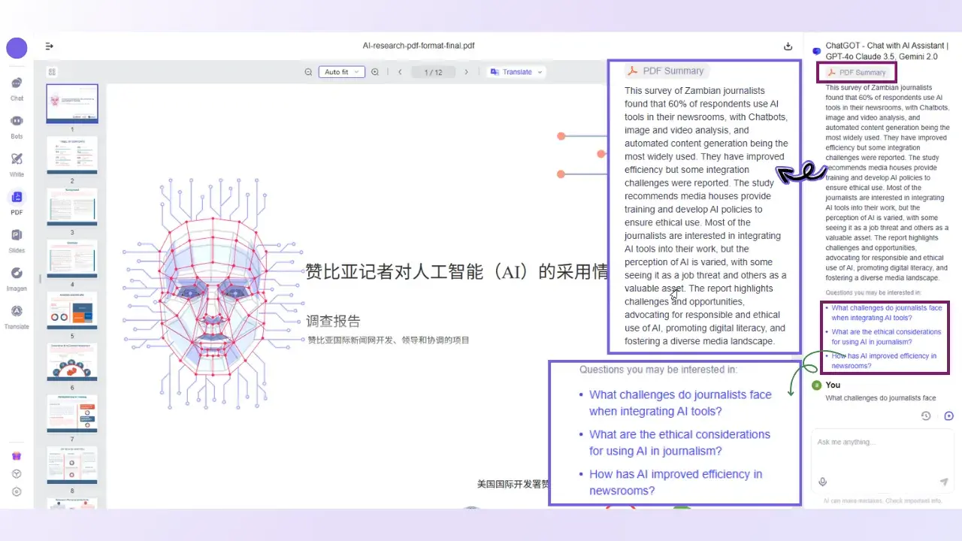Open the Translate section in left sidebar
Viewport: 962px width, 541px height.
[x=17, y=313]
